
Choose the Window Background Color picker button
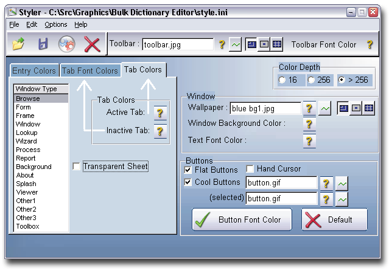[309, 124]
